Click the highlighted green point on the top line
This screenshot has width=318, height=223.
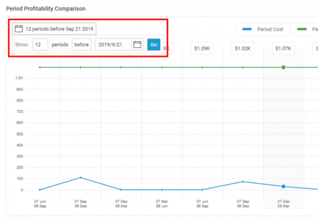click(284, 67)
